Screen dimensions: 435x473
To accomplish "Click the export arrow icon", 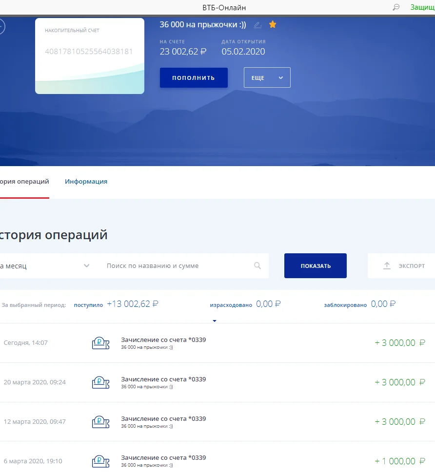I will click(x=387, y=265).
